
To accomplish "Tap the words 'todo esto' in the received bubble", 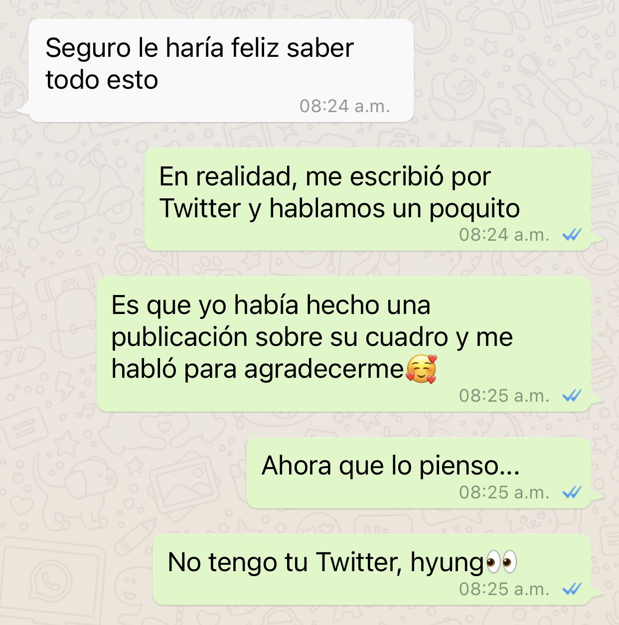I will pyautogui.click(x=102, y=80).
